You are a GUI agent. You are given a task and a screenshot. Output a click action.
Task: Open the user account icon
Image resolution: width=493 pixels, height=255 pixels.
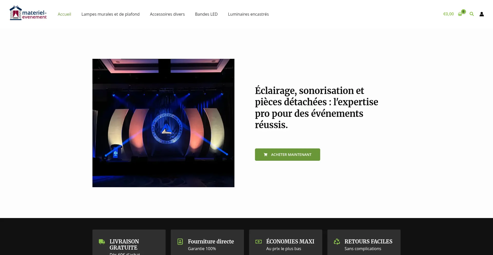[x=482, y=14]
